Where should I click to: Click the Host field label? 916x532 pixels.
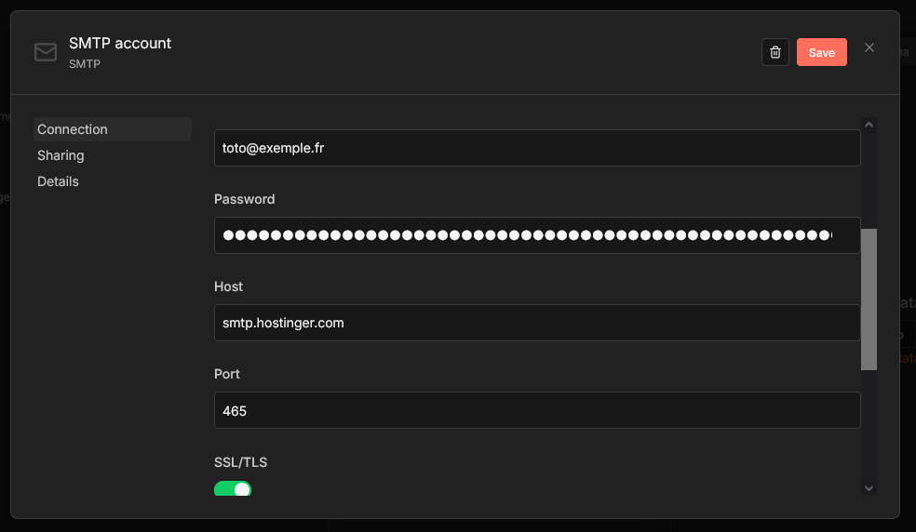tap(229, 286)
